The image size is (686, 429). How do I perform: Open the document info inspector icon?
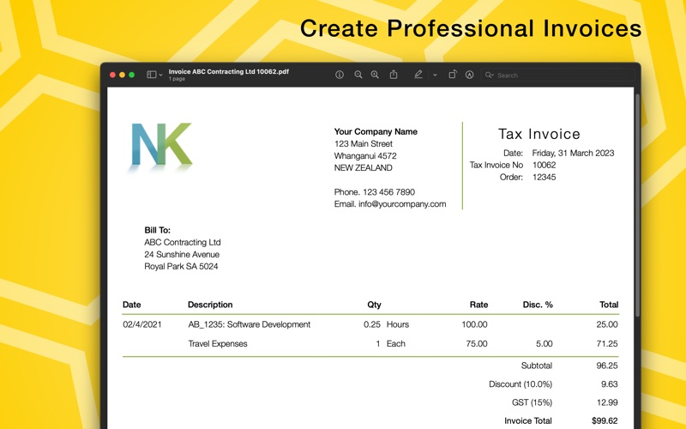pos(340,75)
